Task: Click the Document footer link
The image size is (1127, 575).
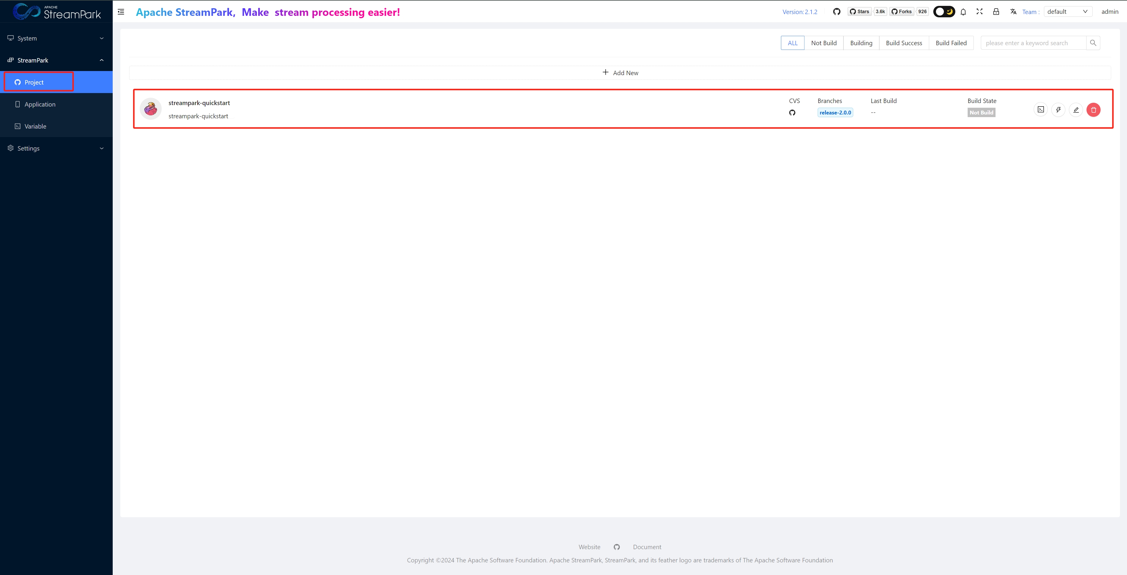Action: 647,547
